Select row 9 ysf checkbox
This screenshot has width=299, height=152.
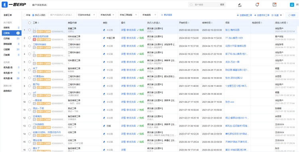(x=30, y=94)
